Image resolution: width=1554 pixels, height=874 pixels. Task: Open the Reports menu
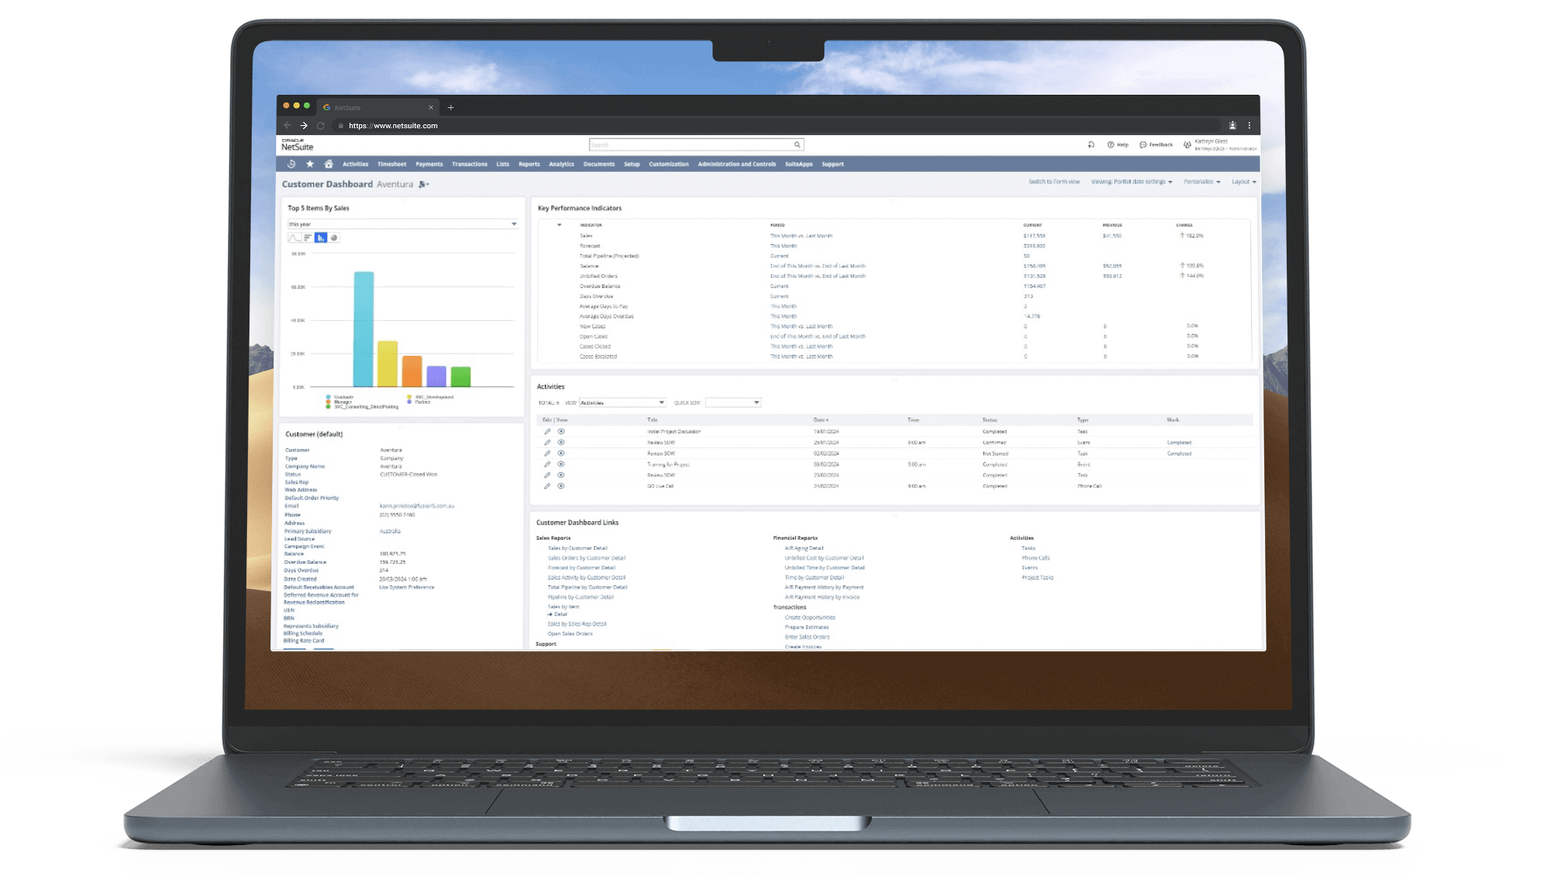529,164
